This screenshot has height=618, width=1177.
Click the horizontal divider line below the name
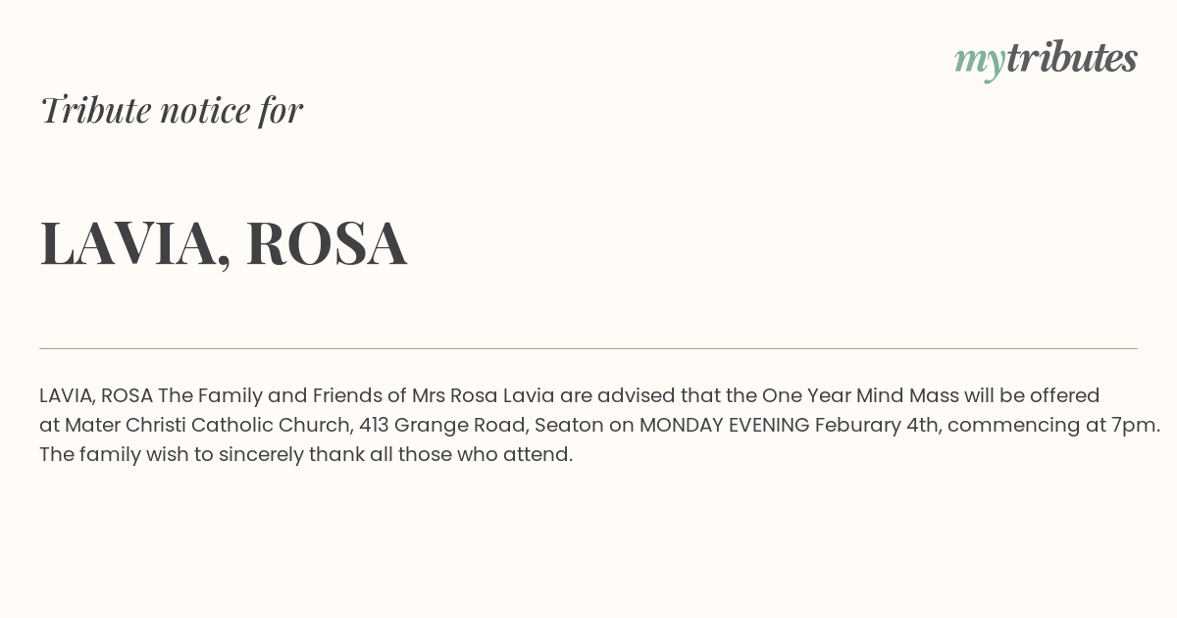tap(588, 348)
